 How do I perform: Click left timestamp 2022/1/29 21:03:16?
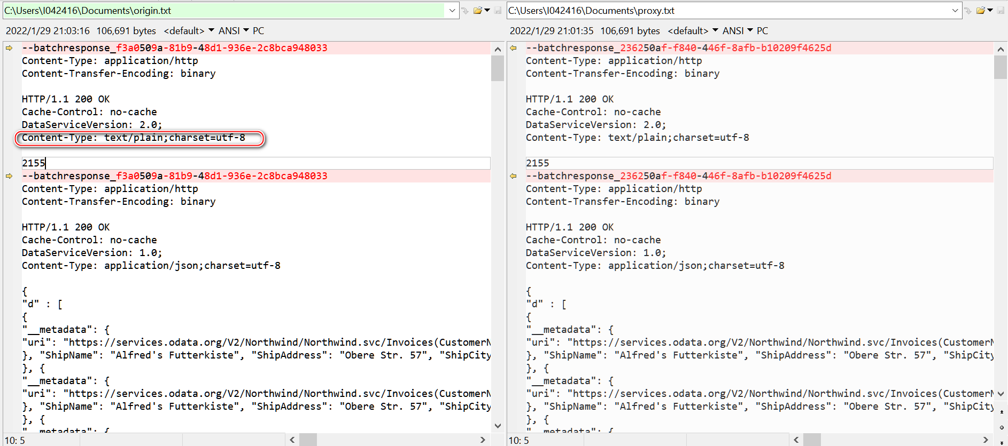[x=48, y=31]
